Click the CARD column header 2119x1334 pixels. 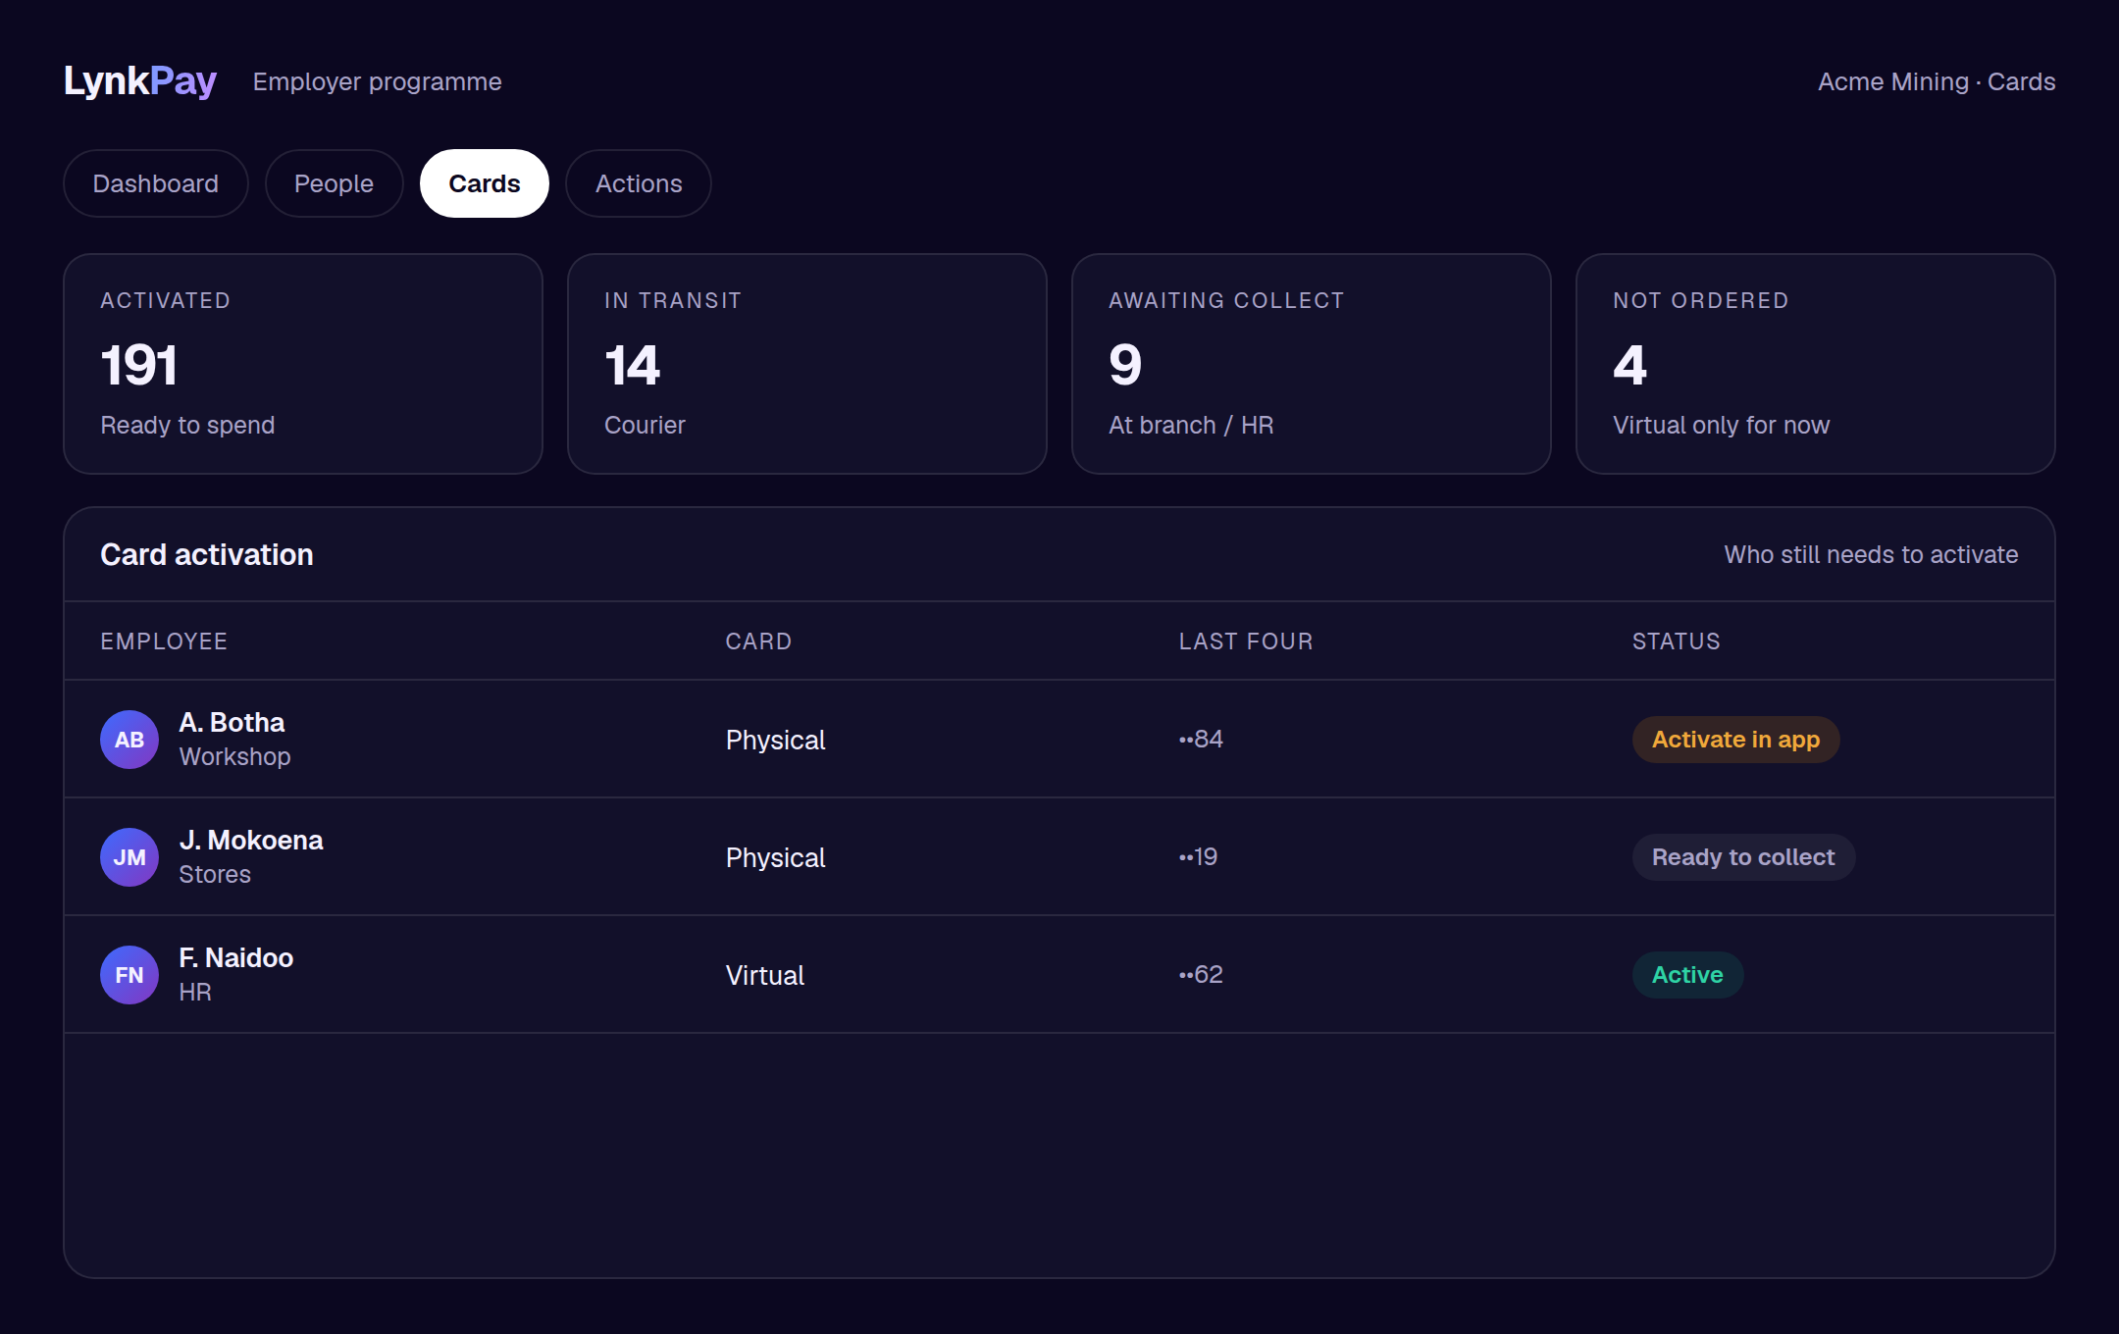coord(758,641)
